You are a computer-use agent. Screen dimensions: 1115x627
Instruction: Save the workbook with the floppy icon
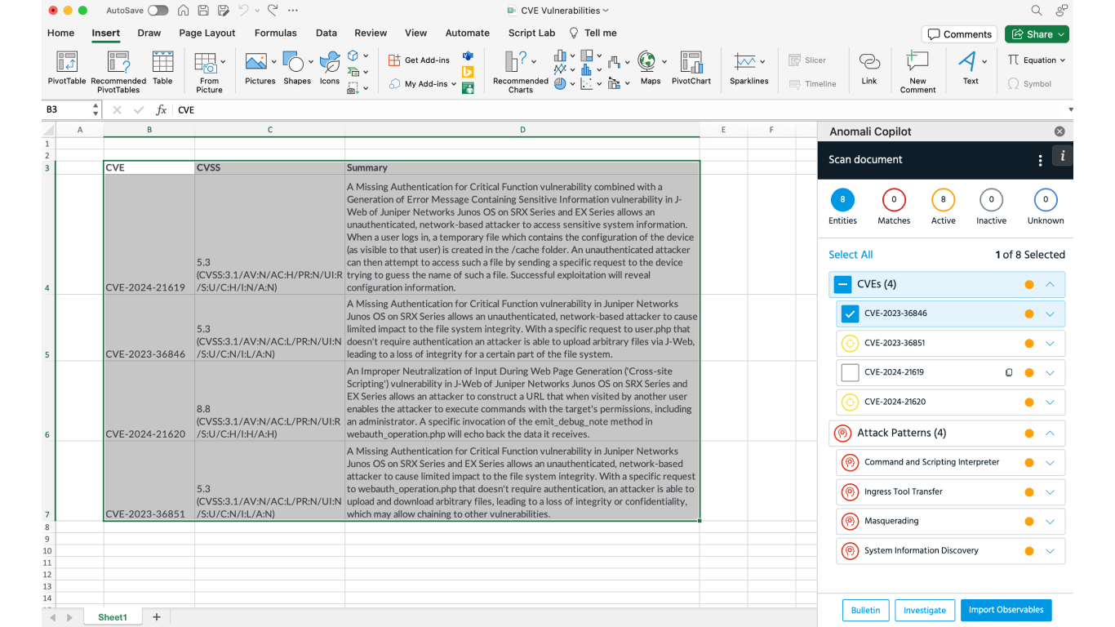pyautogui.click(x=202, y=11)
